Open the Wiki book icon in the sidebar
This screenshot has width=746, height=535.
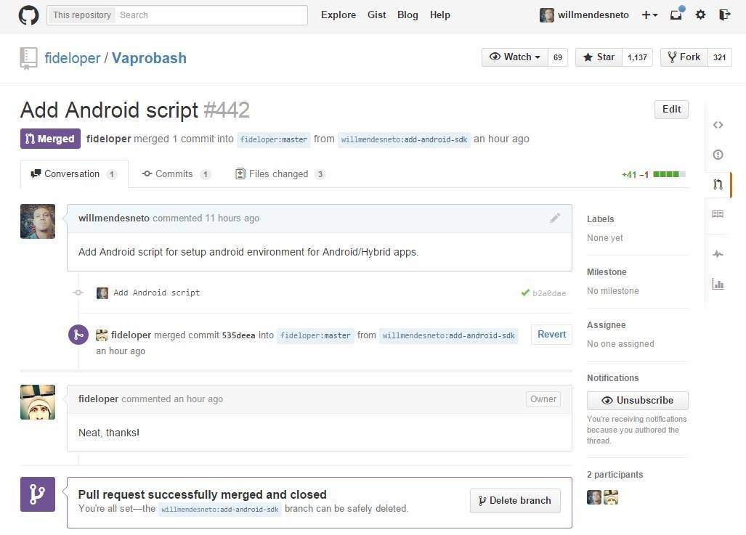(x=718, y=213)
